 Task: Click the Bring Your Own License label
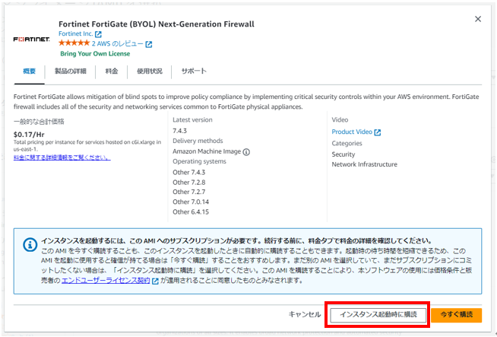click(95, 53)
